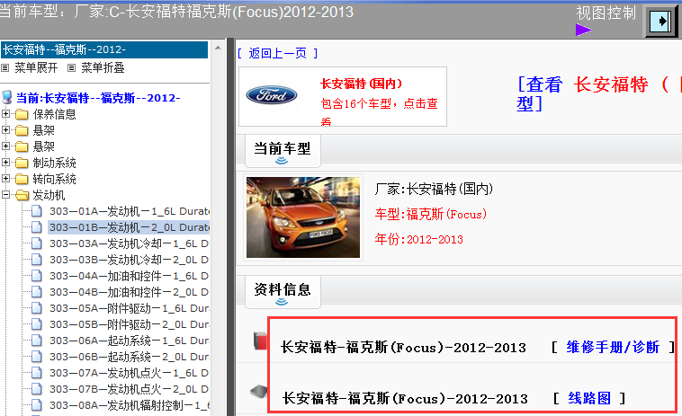Click the 资料信息 section tab
Screen dimensions: 682x416
click(283, 292)
